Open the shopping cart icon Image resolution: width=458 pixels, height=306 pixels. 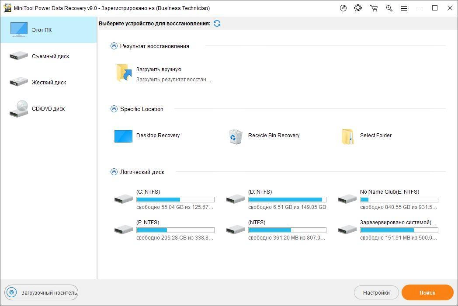374,8
